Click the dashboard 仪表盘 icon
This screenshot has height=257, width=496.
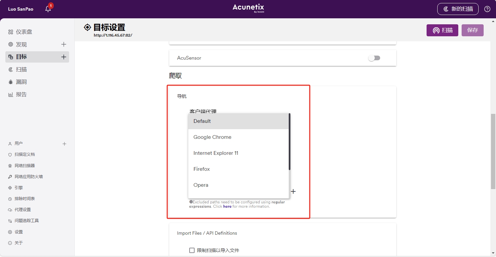click(x=11, y=32)
